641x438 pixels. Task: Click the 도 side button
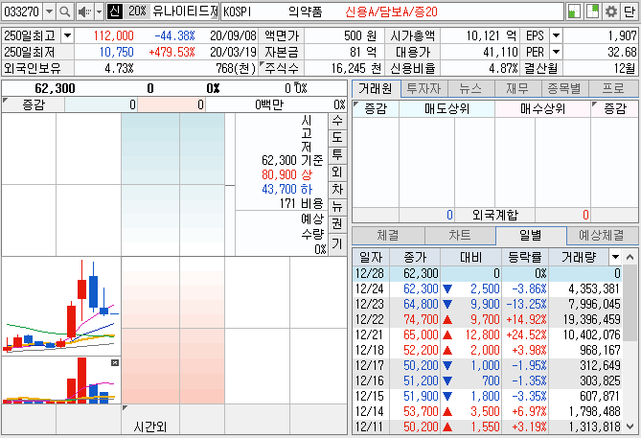pos(337,138)
